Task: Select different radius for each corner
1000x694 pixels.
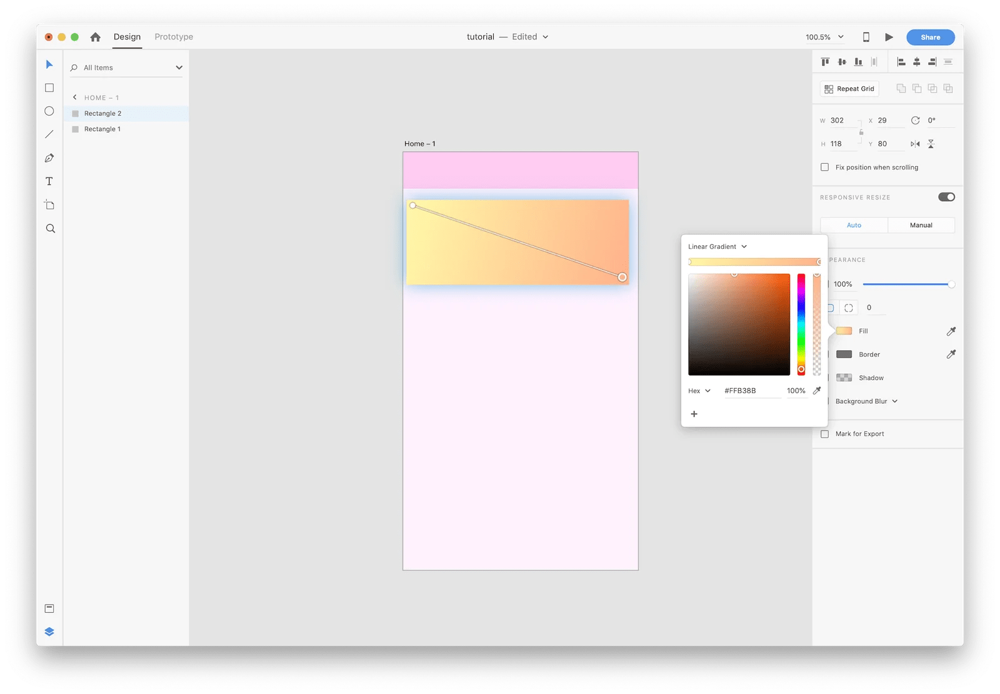Action: 849,308
